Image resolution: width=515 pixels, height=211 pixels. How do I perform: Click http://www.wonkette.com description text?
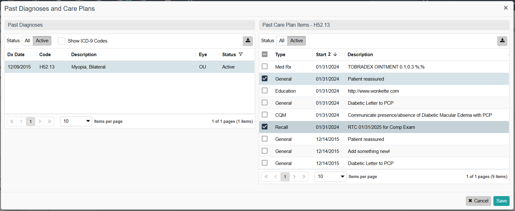click(373, 91)
